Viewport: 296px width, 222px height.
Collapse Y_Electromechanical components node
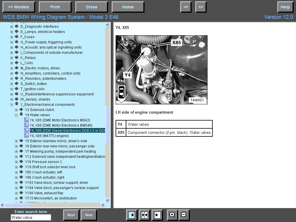pos(12,105)
